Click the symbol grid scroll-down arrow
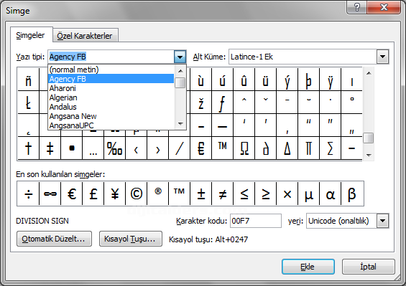This screenshot has width=406, height=286. point(369,155)
